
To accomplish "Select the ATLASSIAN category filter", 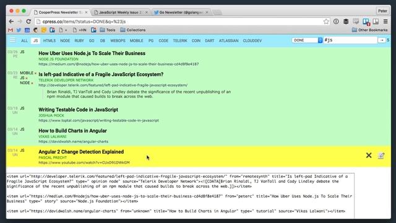I will (x=228, y=41).
